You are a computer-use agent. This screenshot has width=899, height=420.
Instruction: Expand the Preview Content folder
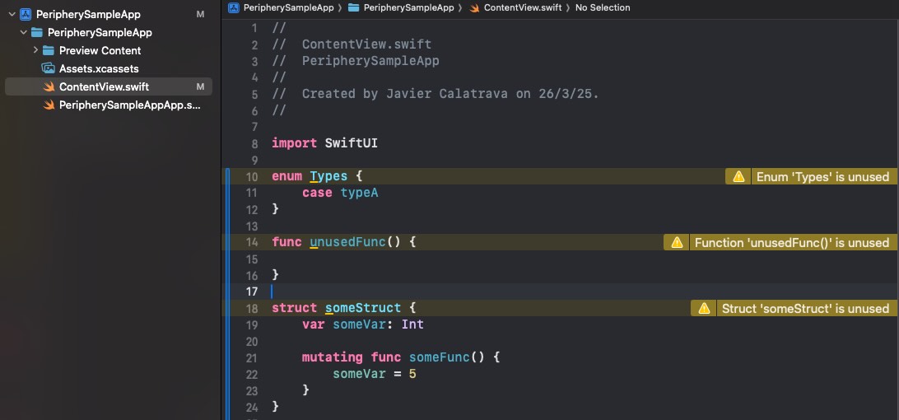tap(35, 50)
